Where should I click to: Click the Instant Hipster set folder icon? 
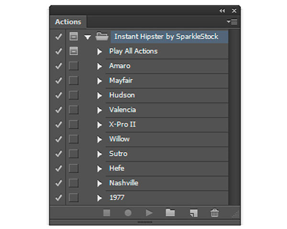click(x=102, y=36)
